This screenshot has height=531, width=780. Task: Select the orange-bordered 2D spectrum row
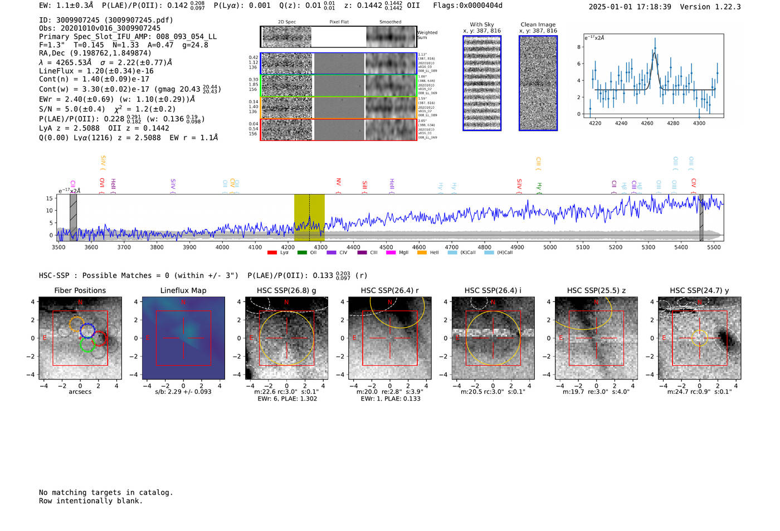tap(338, 108)
